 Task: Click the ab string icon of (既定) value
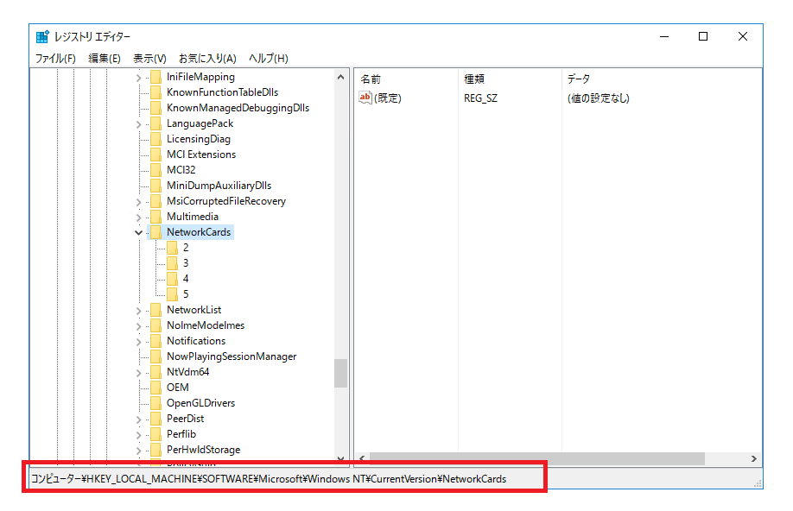(365, 98)
